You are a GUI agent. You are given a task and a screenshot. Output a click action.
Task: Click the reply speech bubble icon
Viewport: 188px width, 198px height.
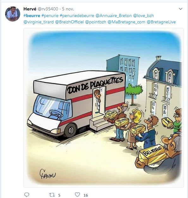coord(27,195)
